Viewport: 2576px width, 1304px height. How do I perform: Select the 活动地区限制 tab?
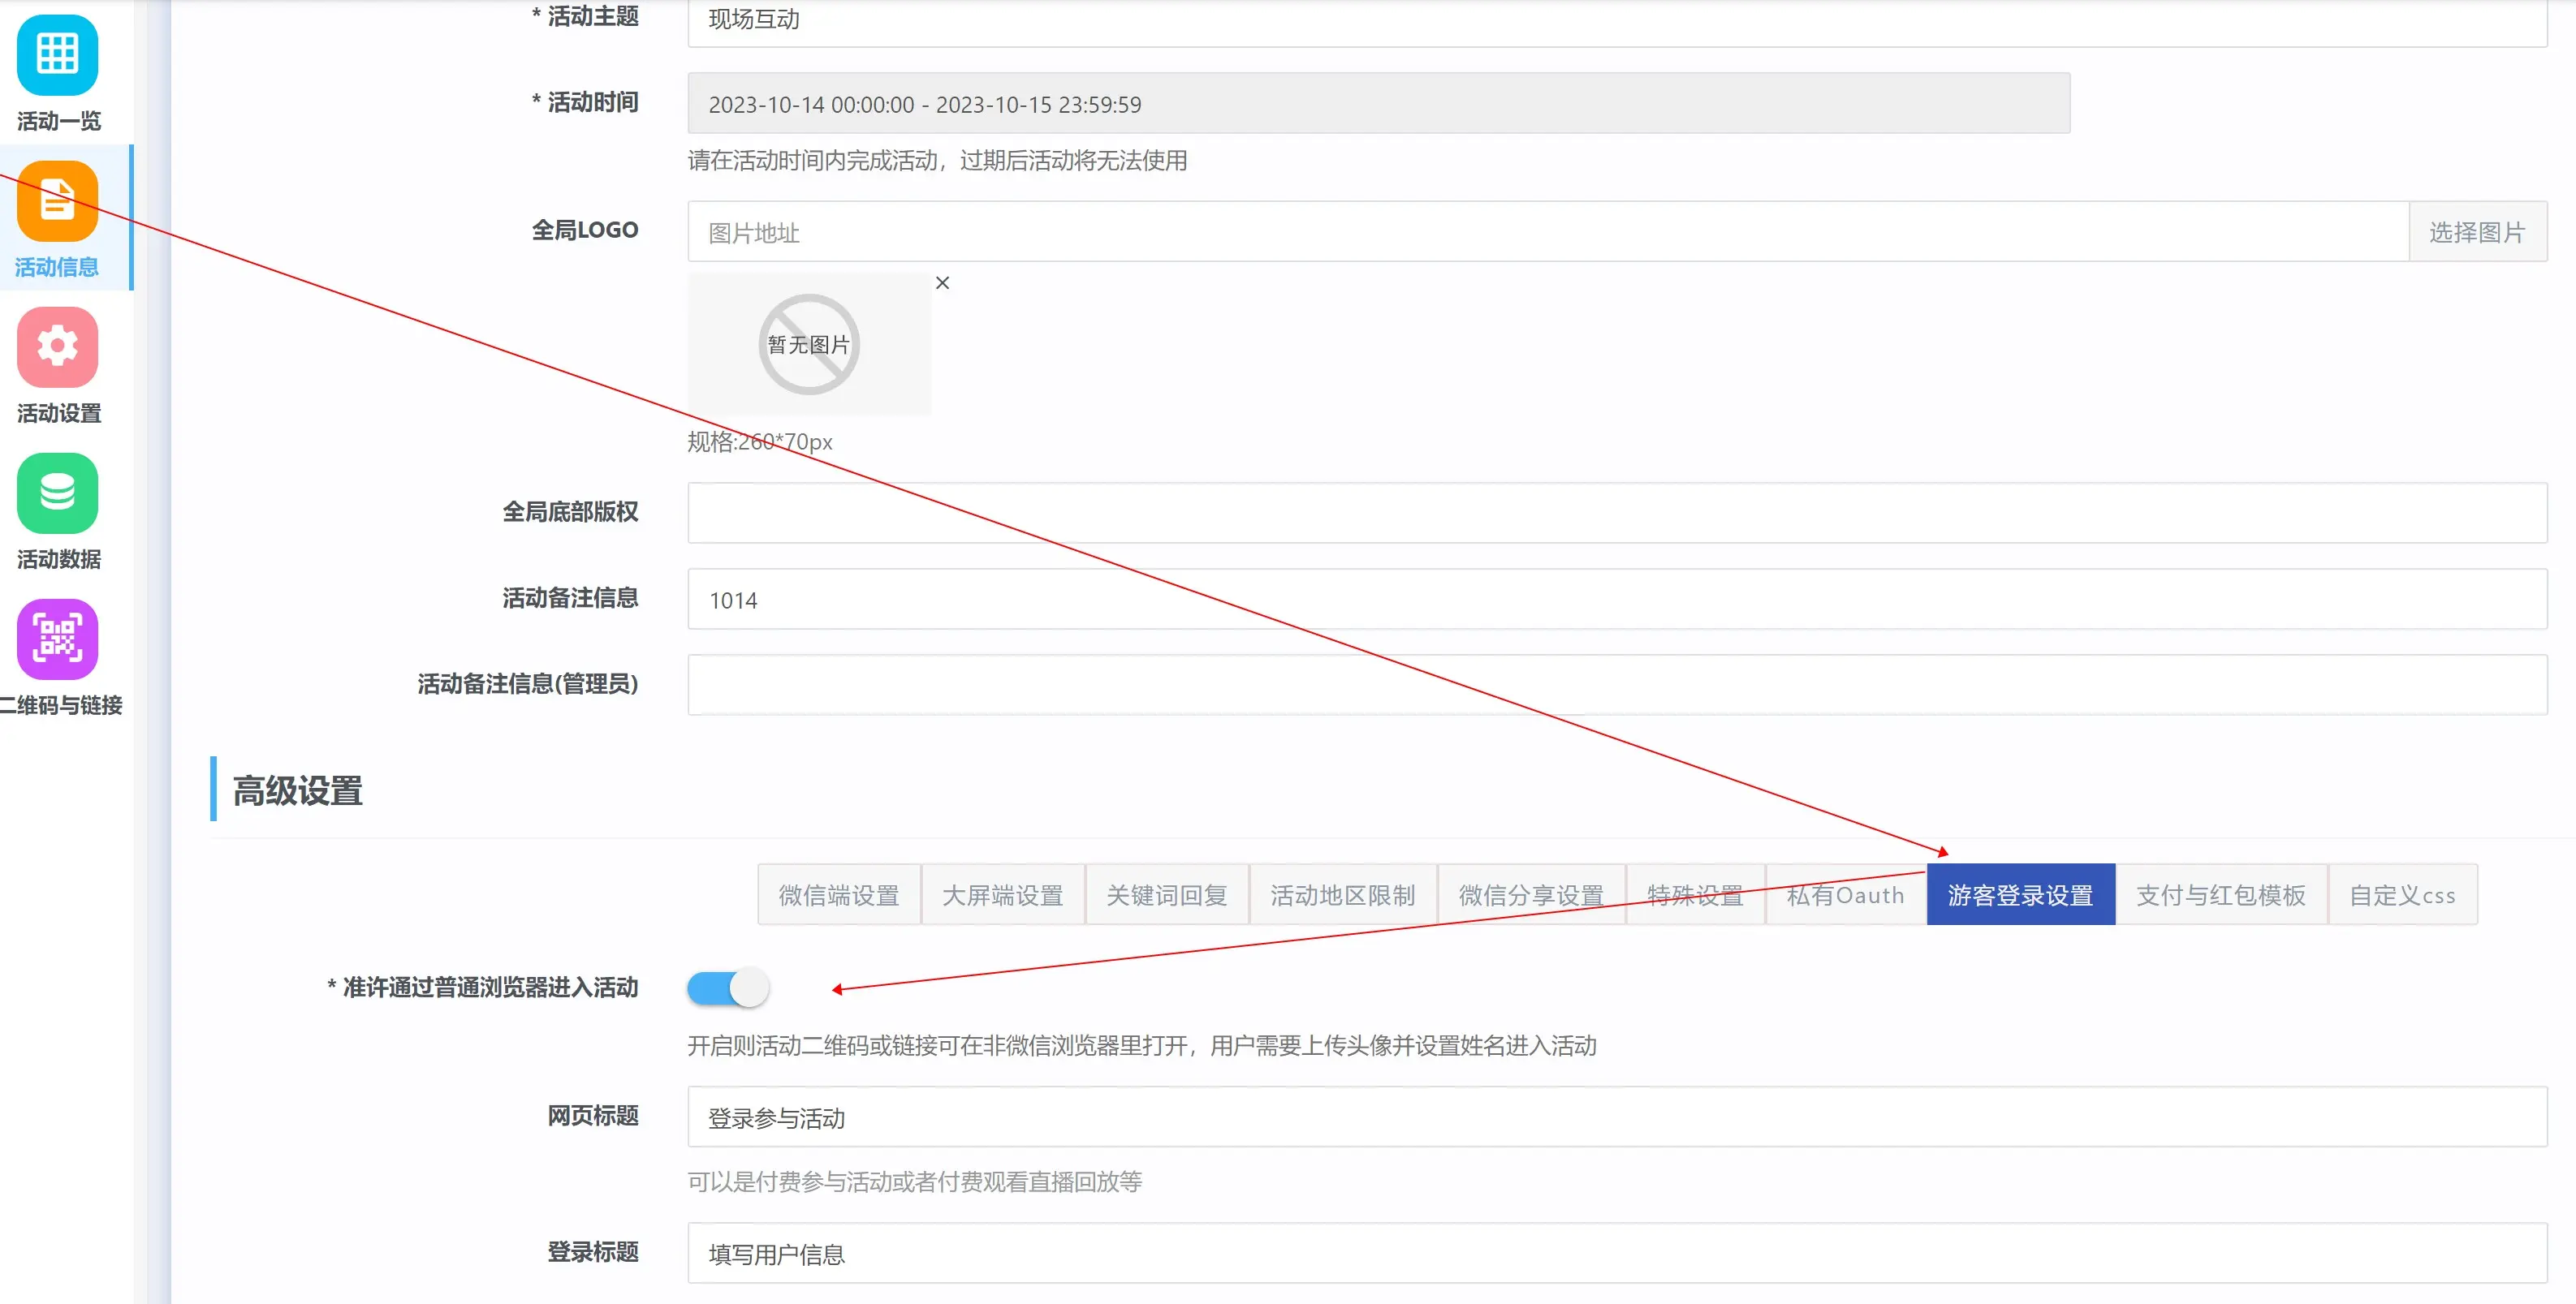click(1342, 894)
